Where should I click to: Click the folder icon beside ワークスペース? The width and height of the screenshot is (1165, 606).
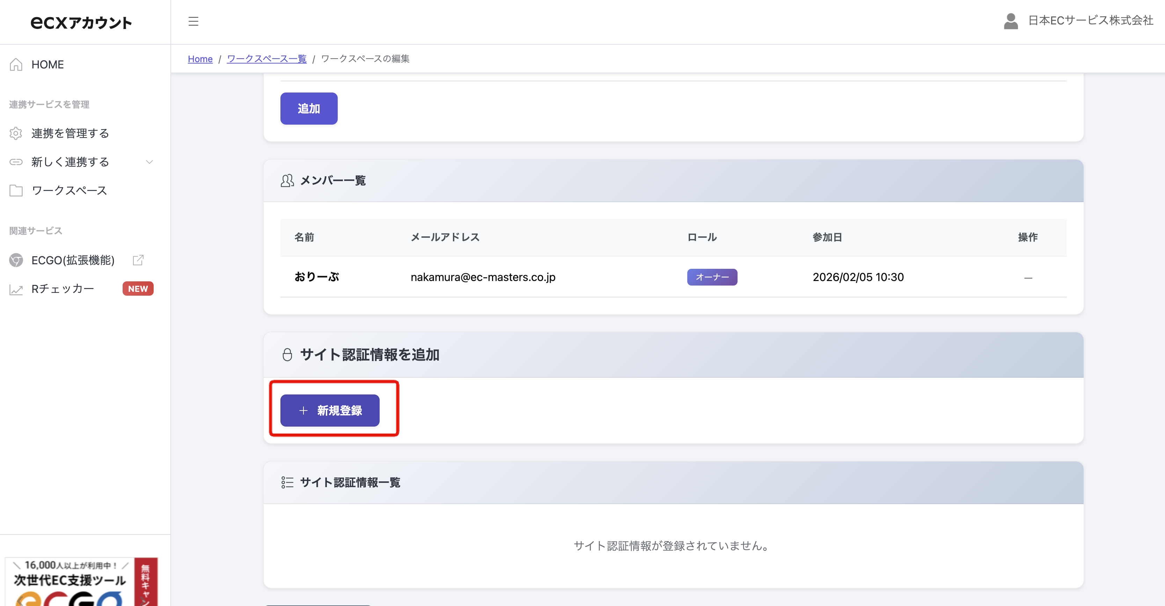16,190
